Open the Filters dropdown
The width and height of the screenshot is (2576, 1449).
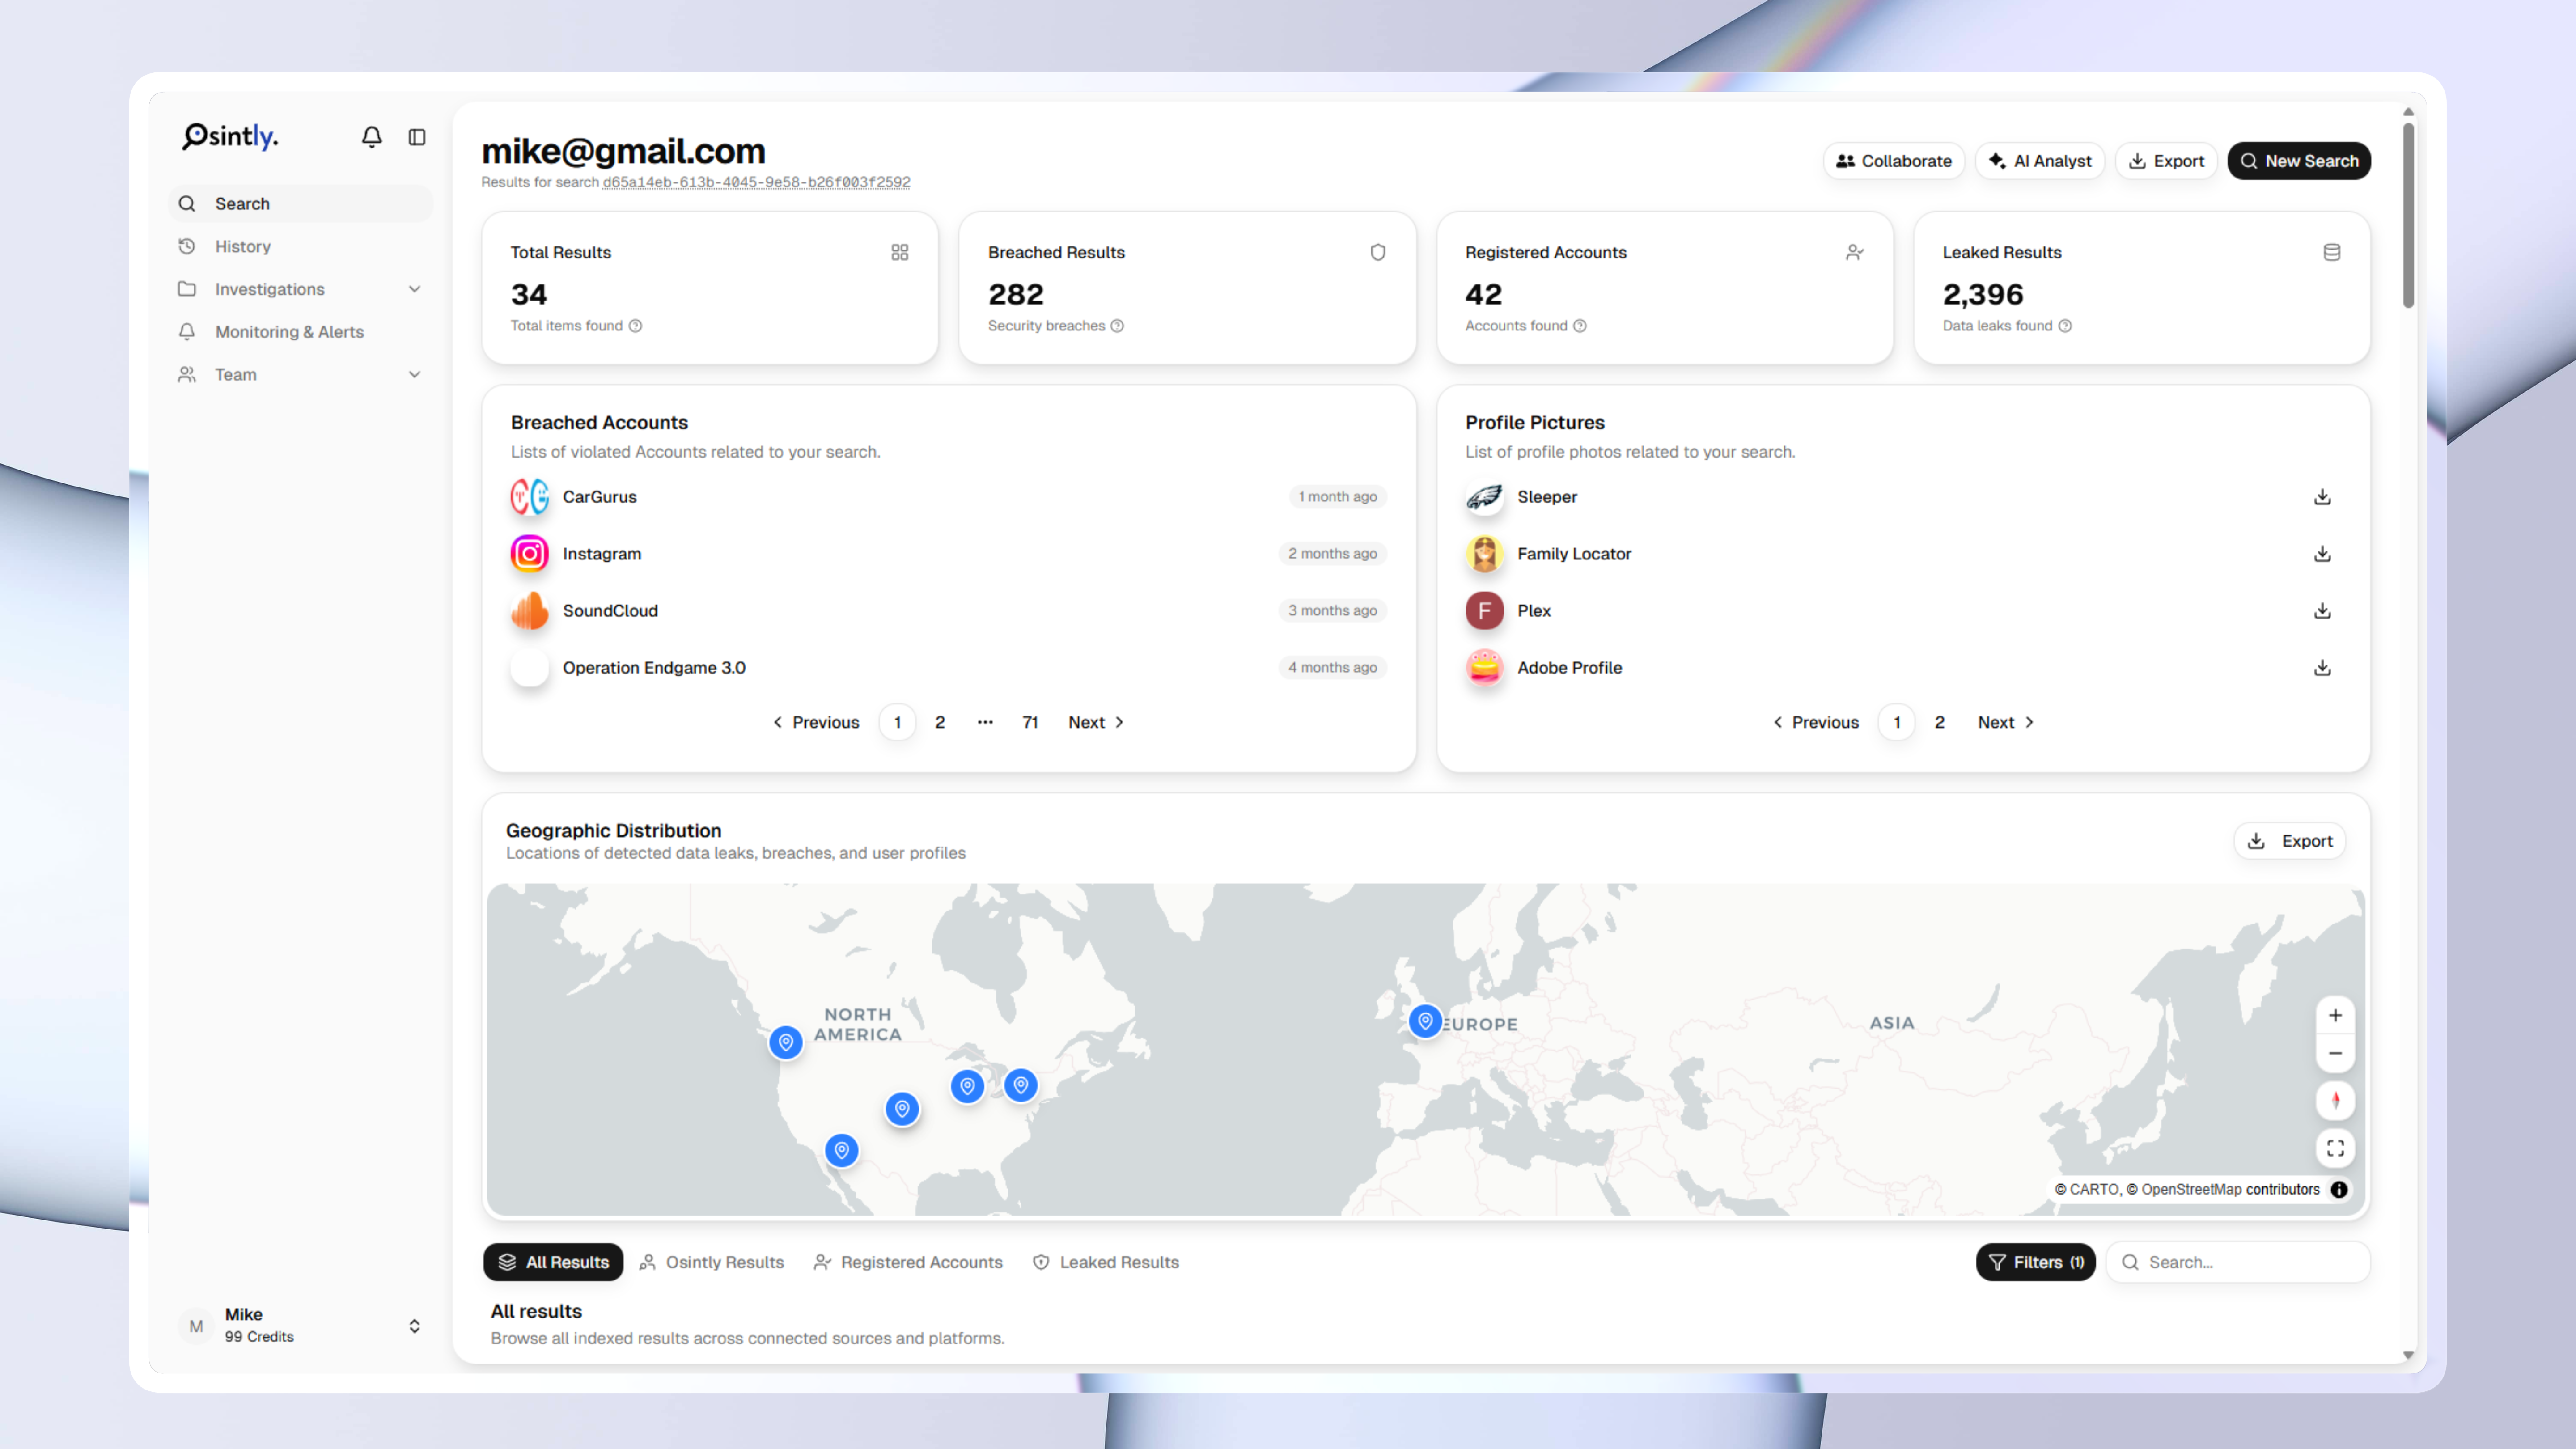click(2036, 1263)
